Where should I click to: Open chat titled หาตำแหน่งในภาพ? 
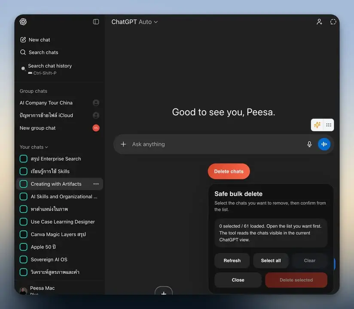[x=49, y=209]
